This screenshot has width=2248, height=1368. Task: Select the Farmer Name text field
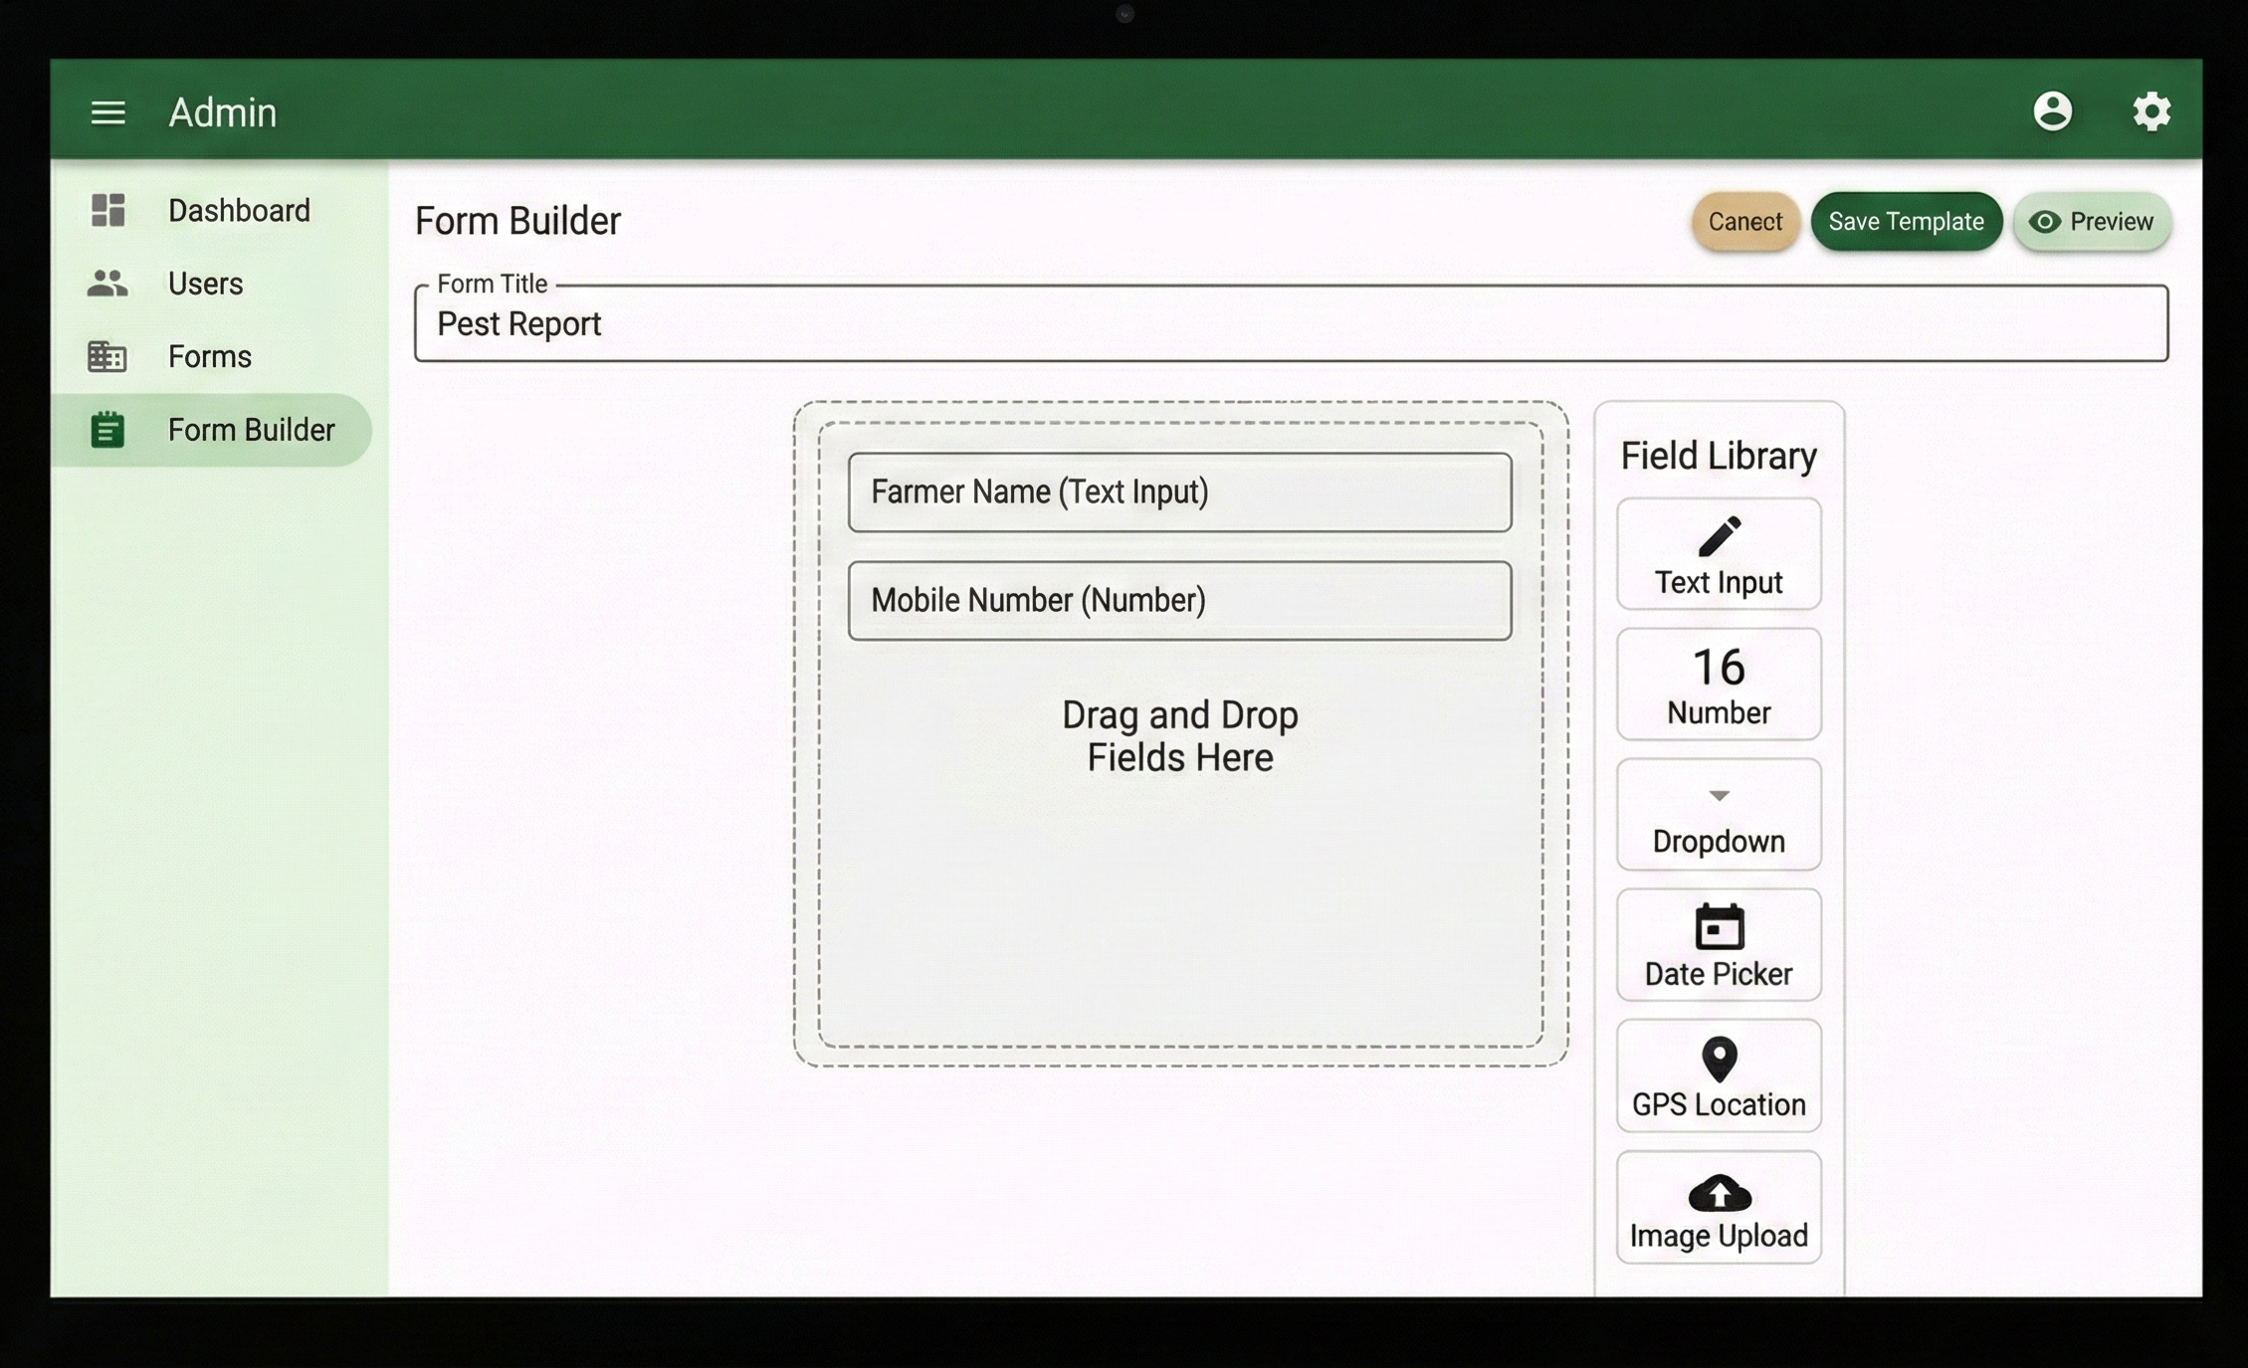point(1179,492)
